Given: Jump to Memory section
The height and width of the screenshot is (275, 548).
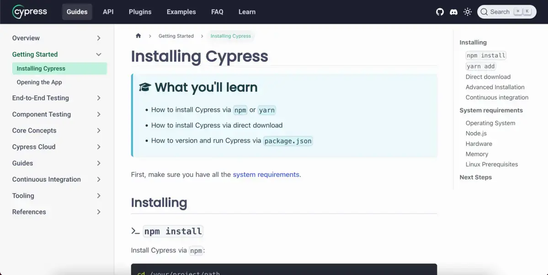Looking at the screenshot, I should click(x=477, y=154).
